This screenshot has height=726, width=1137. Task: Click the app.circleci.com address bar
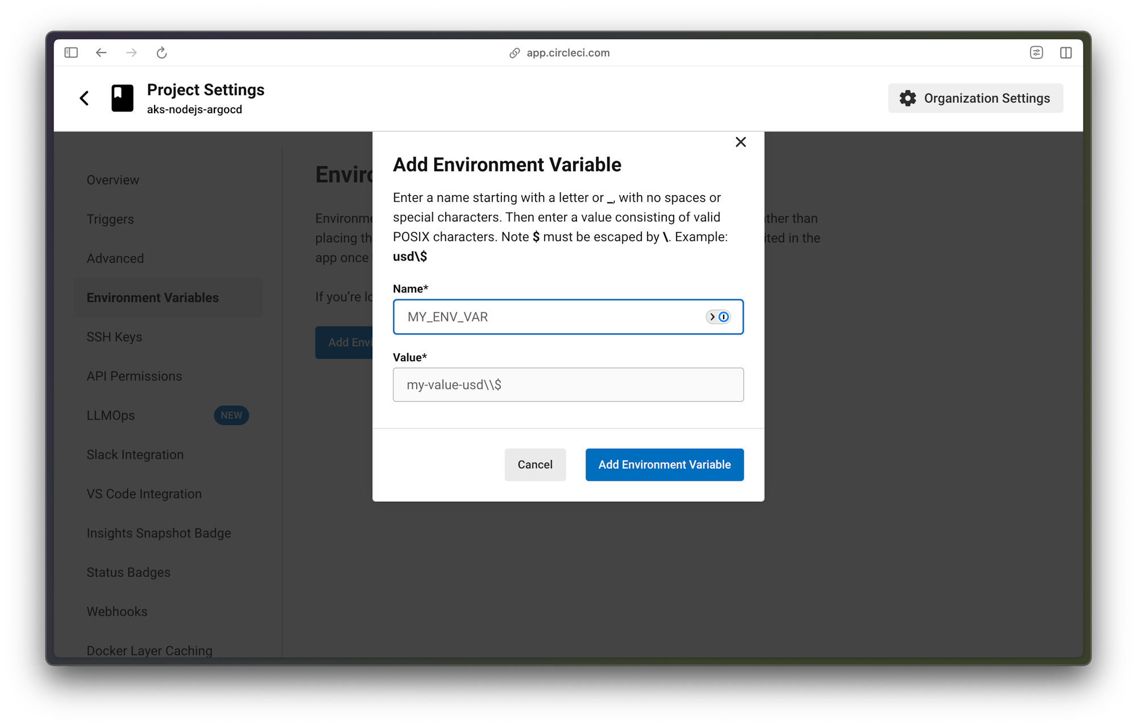(x=567, y=52)
